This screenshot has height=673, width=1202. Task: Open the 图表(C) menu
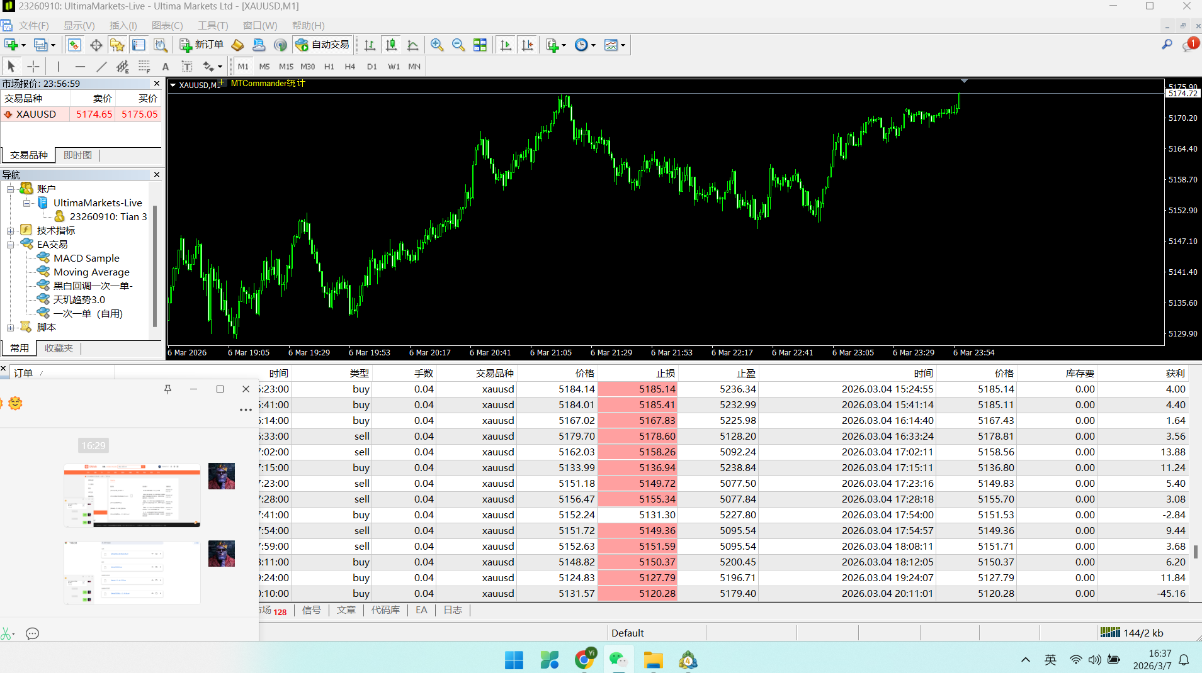167,25
